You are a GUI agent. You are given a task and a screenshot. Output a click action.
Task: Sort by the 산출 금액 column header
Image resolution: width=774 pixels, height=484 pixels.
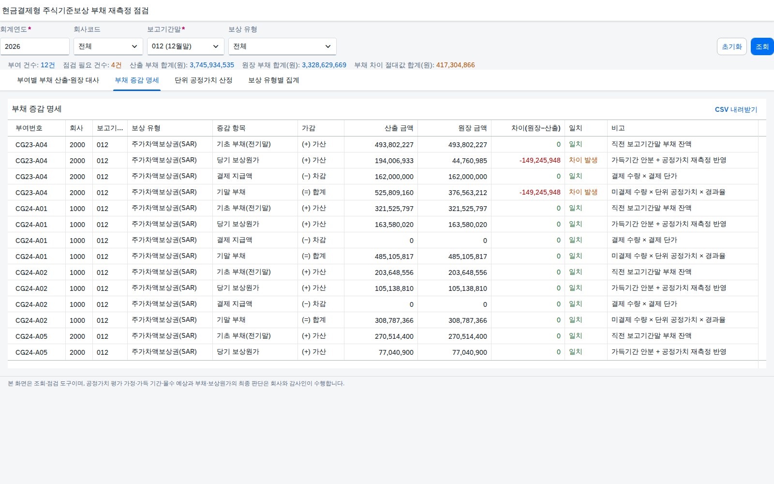click(381, 128)
